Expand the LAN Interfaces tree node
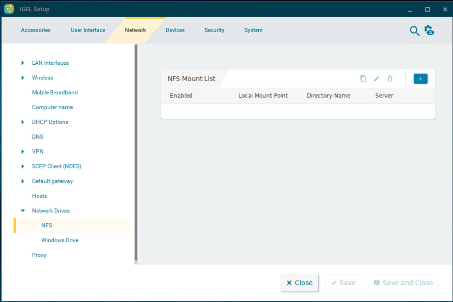The height and width of the screenshot is (302, 453). (23, 63)
